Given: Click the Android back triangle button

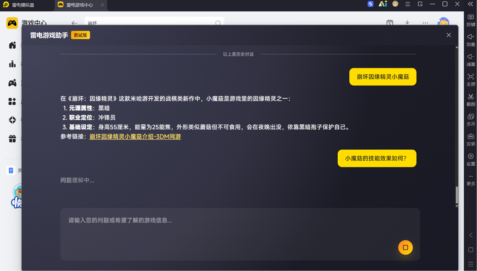Looking at the screenshot, I should click(x=471, y=235).
